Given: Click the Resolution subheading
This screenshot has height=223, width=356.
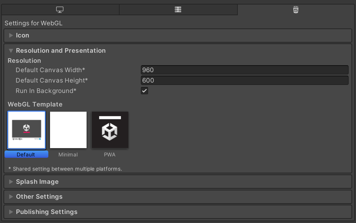Looking at the screenshot, I should click(x=24, y=61).
